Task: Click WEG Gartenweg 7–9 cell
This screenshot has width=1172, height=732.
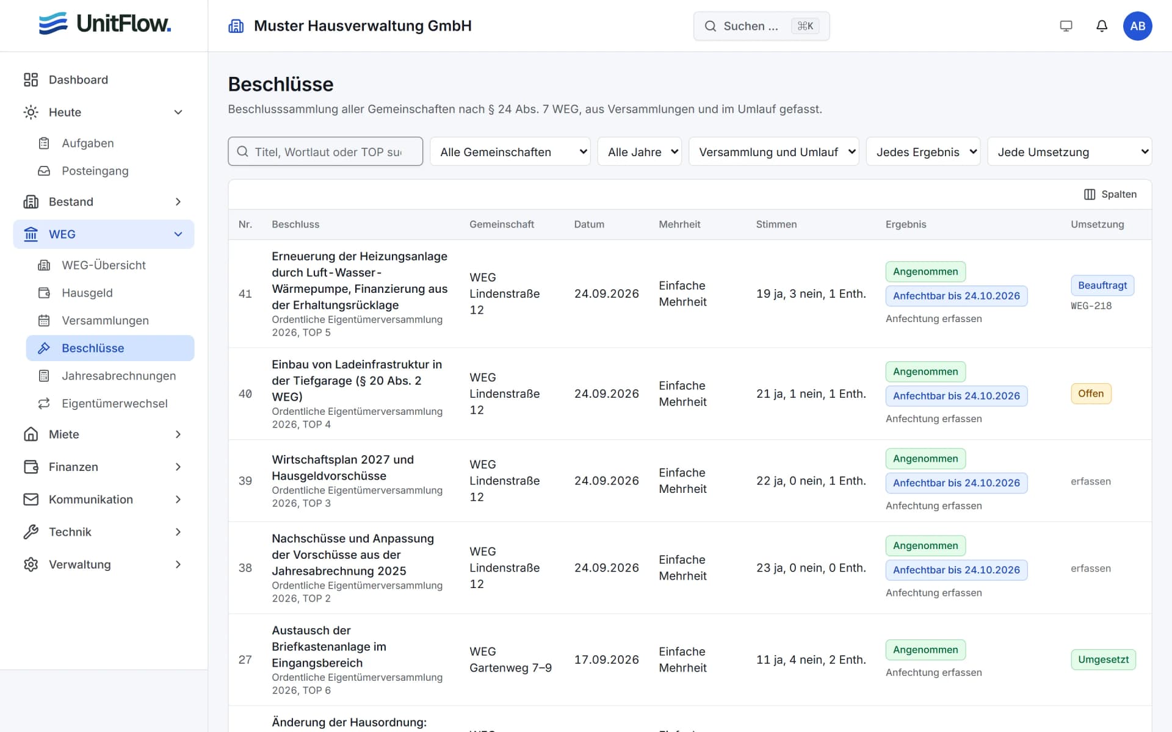Action: coord(510,659)
